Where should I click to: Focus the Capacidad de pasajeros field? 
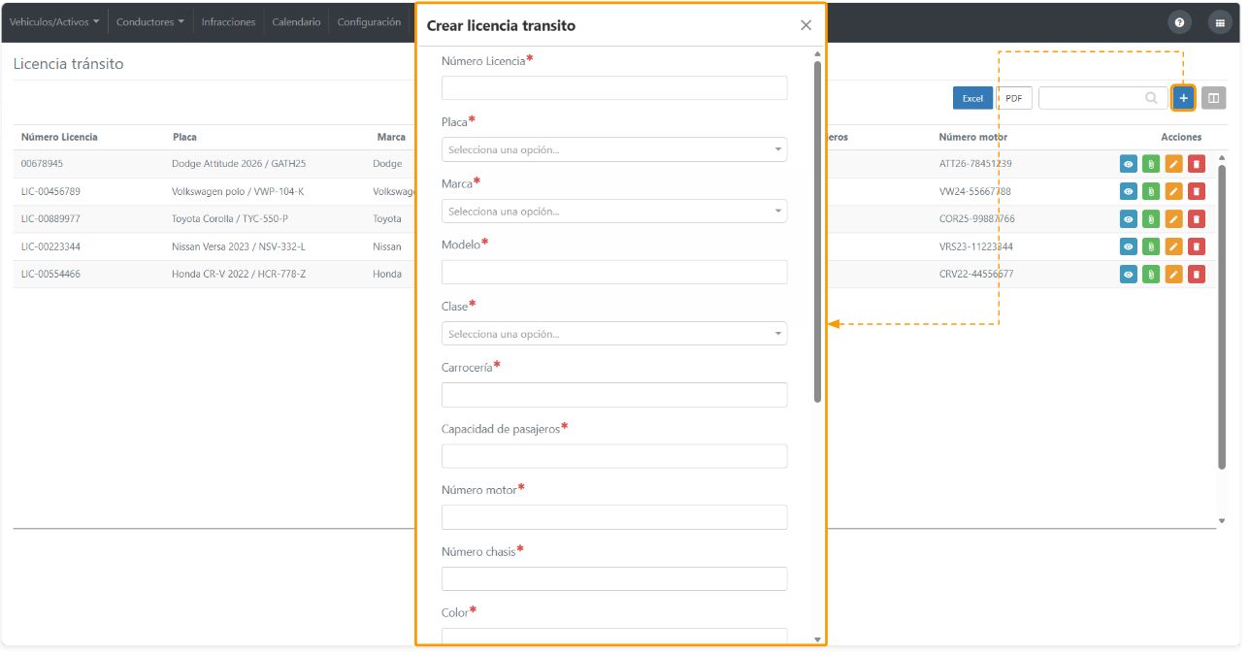pyautogui.click(x=614, y=456)
